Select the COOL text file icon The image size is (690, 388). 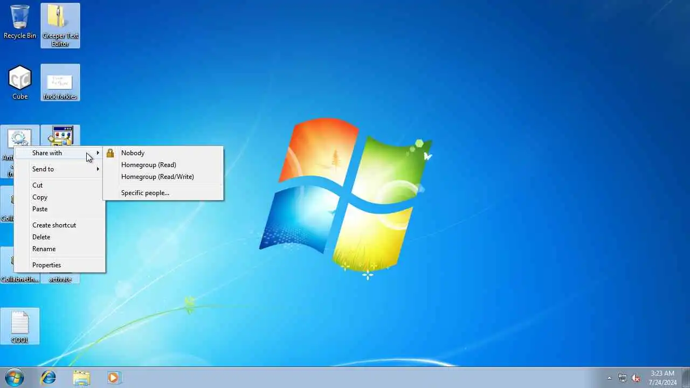(20, 326)
